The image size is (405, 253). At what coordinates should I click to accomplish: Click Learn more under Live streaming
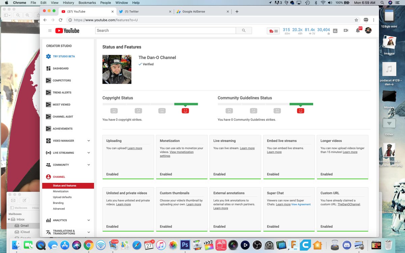[x=247, y=148]
